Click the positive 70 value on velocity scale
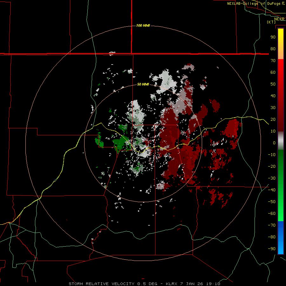This screenshot has height=286, width=286. tap(273, 61)
